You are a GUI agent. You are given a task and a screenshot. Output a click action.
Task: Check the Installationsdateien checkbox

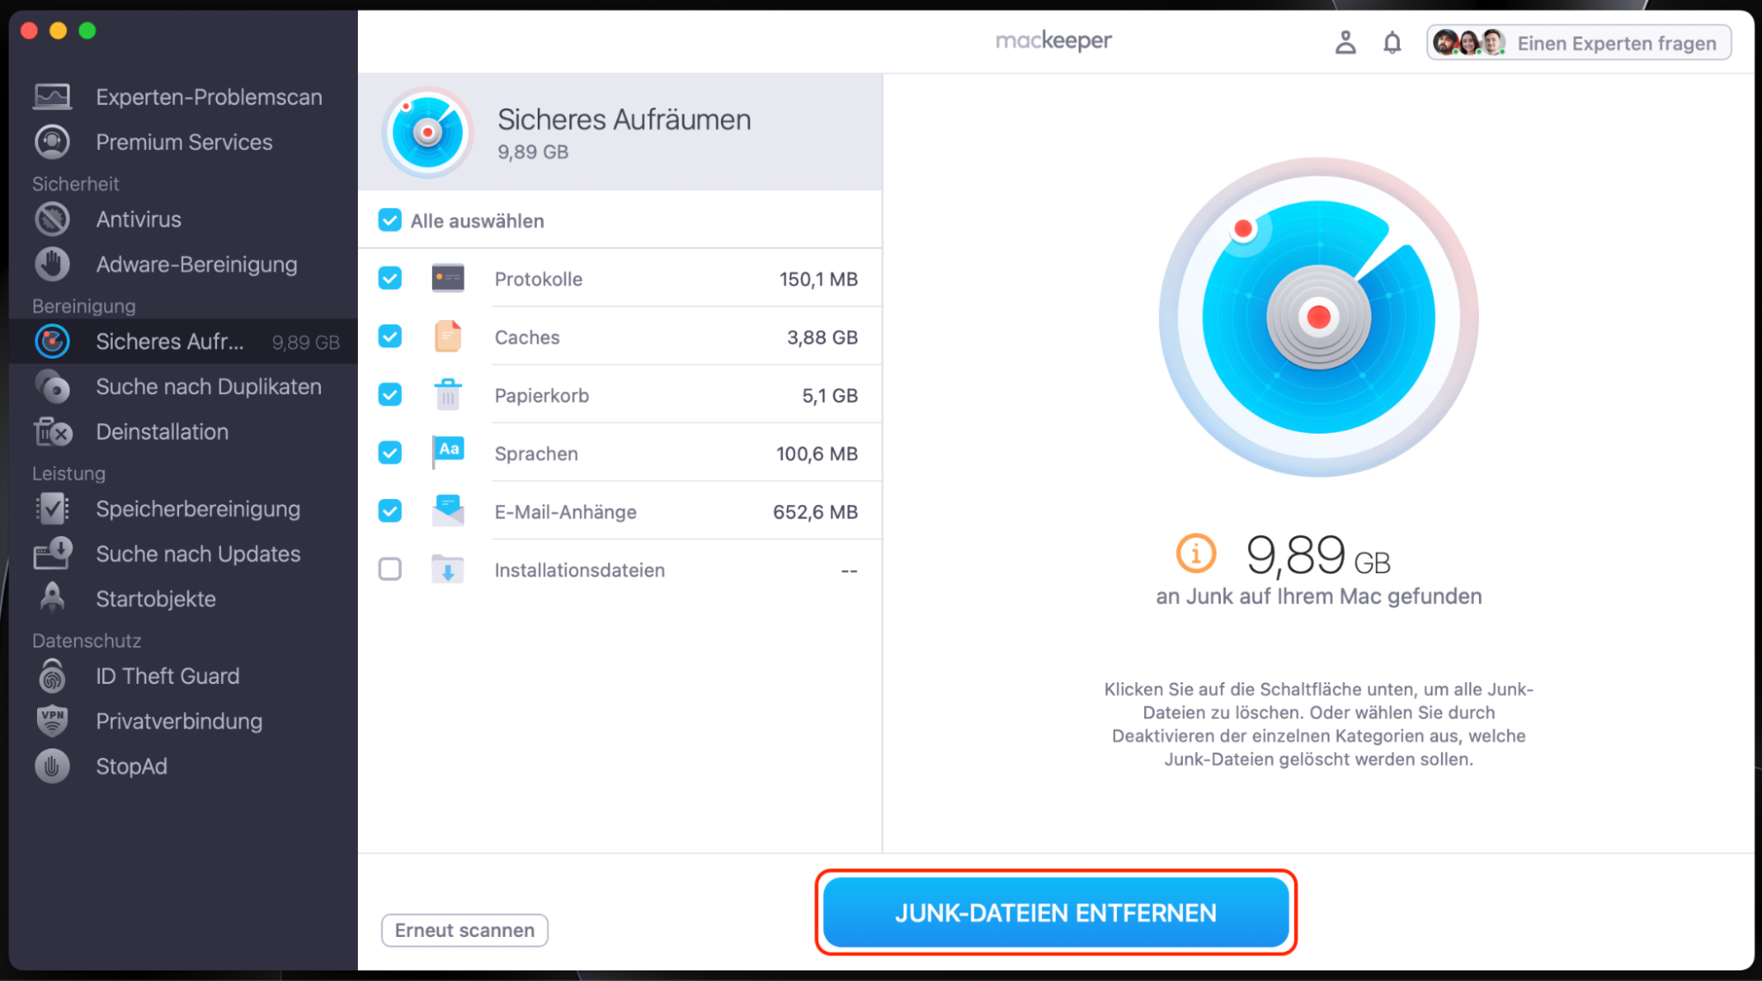coord(390,569)
